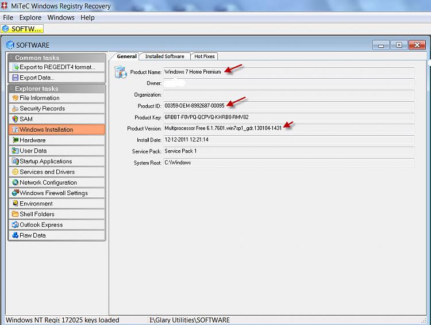The height and width of the screenshot is (325, 431).
Task: Click the Outlook Express icon
Action: (x=15, y=224)
